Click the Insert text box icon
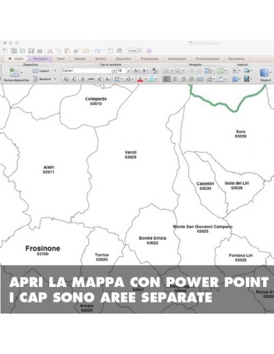The height and width of the screenshot is (354, 274). click(x=235, y=71)
